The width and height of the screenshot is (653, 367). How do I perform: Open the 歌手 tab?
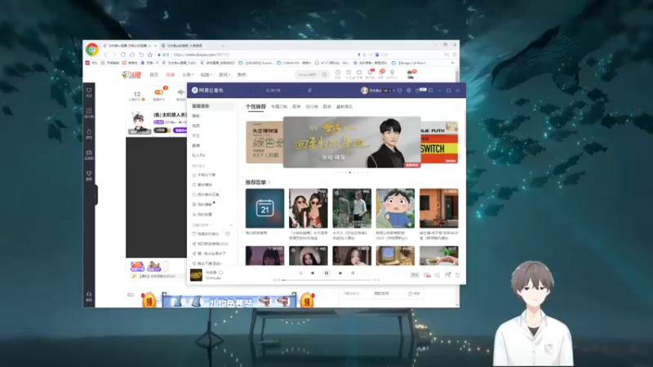pos(327,107)
